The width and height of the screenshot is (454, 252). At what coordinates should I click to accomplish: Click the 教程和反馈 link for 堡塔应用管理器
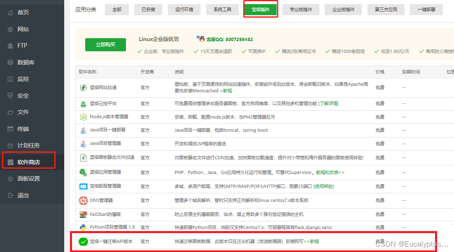coord(330,172)
